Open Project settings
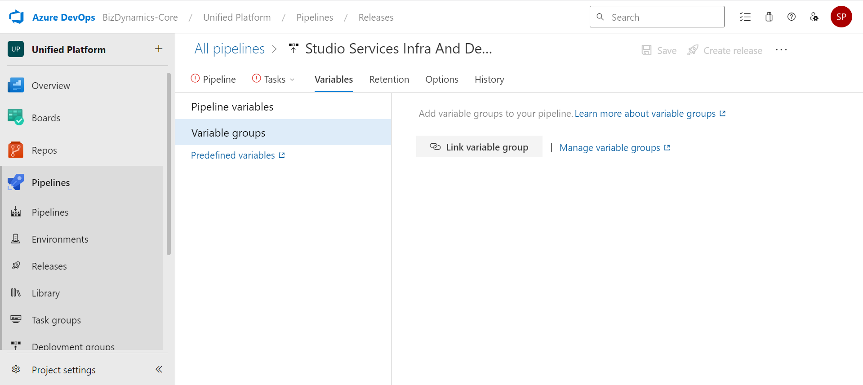 64,370
